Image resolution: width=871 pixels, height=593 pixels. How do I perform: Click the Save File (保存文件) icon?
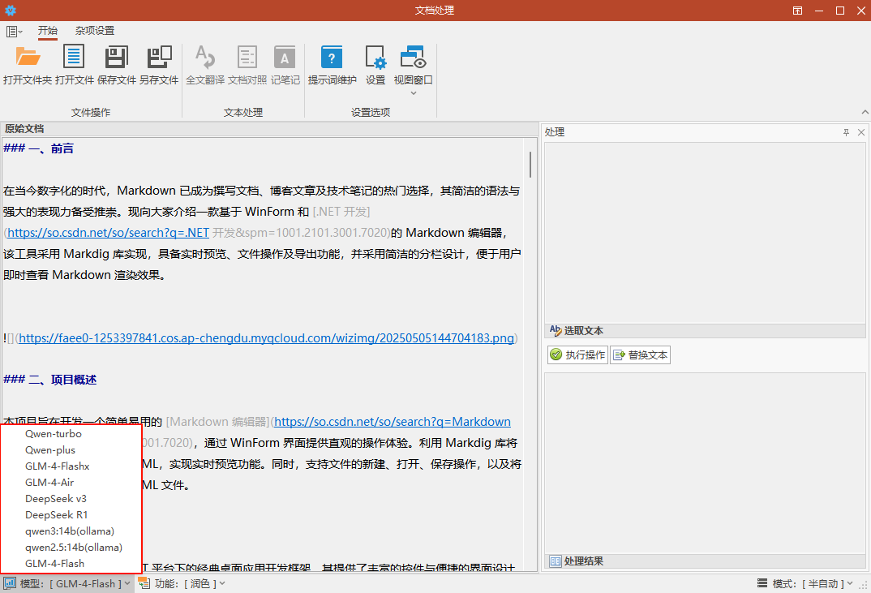[x=116, y=58]
